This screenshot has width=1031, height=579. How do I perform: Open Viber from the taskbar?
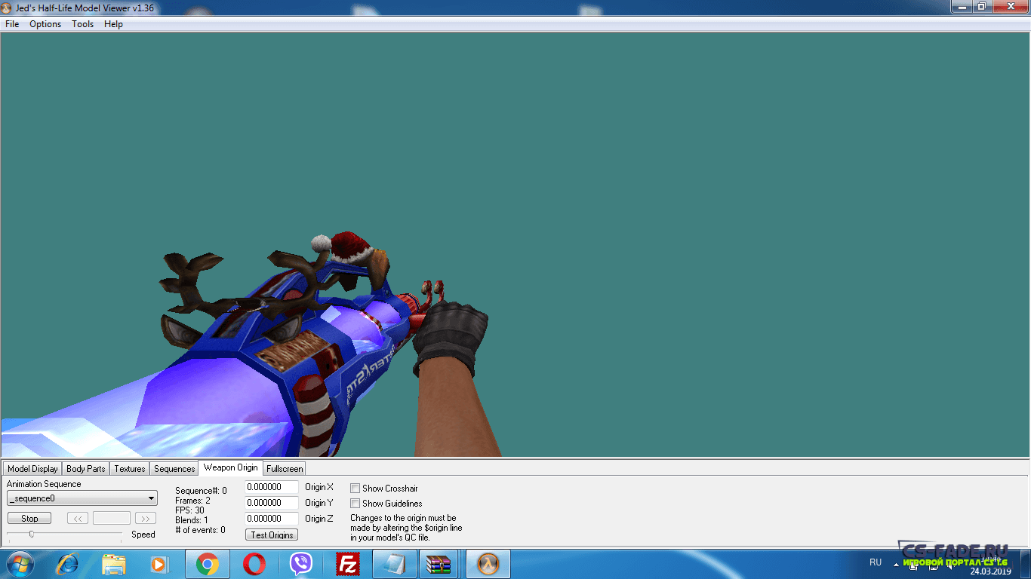(301, 564)
